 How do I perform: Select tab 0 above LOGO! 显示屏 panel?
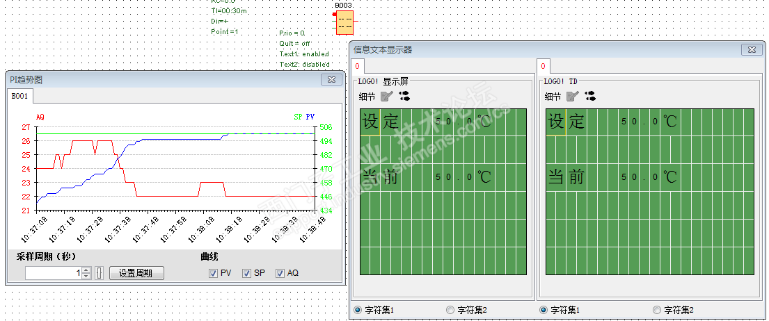358,65
